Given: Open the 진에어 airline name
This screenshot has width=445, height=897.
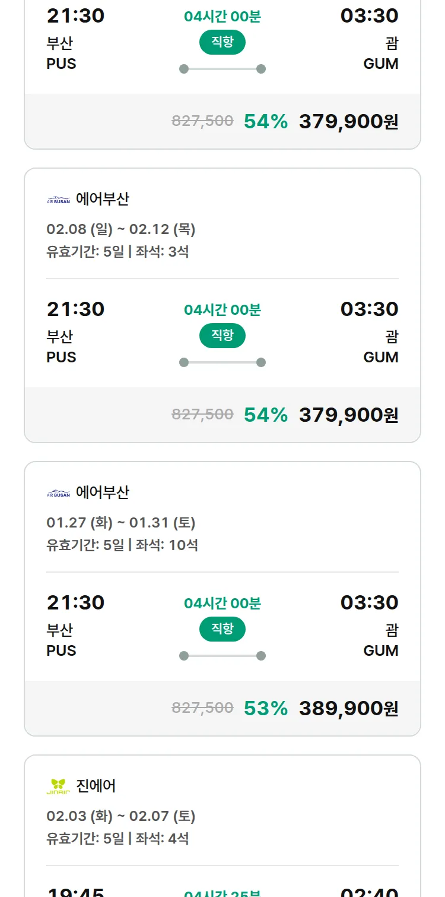Looking at the screenshot, I should [x=96, y=786].
